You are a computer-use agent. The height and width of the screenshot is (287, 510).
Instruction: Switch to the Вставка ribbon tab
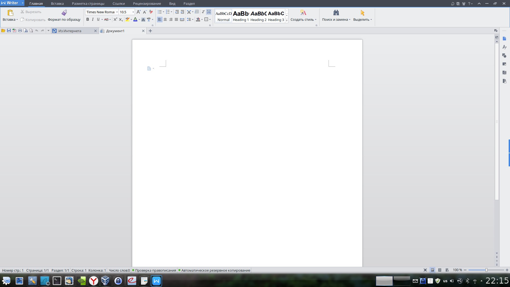coord(57,3)
